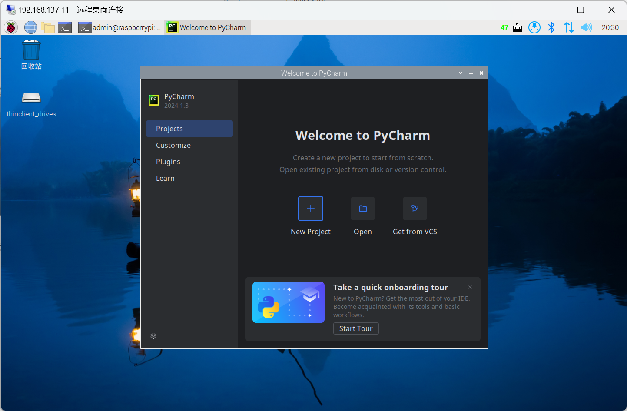This screenshot has width=627, height=411.
Task: Select the Projects tab
Action: coord(189,129)
